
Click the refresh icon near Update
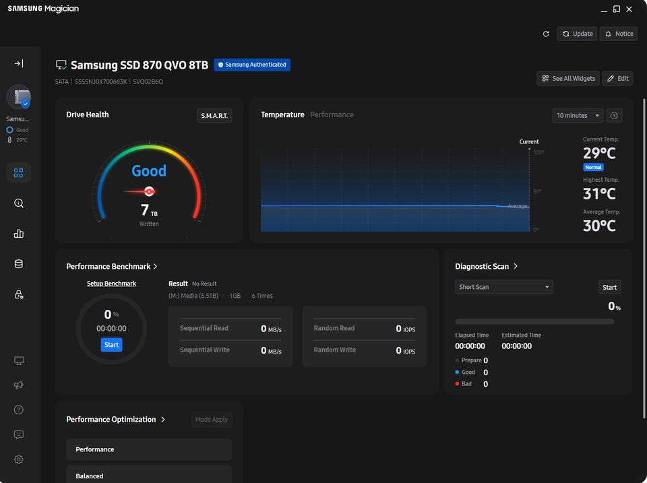[x=546, y=34]
